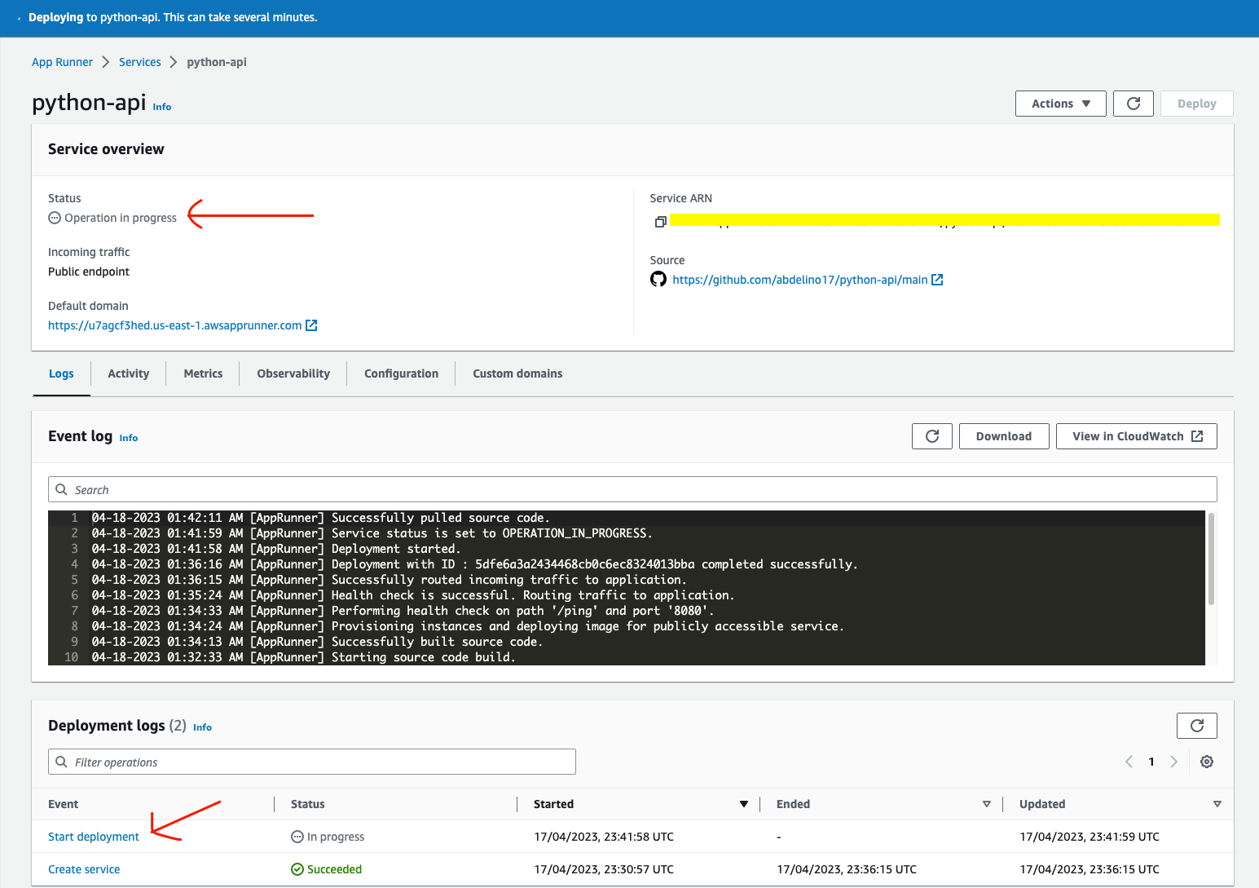Click the GitHub icon beside the source URL
Screen dimensions: 1259x888
tap(658, 280)
